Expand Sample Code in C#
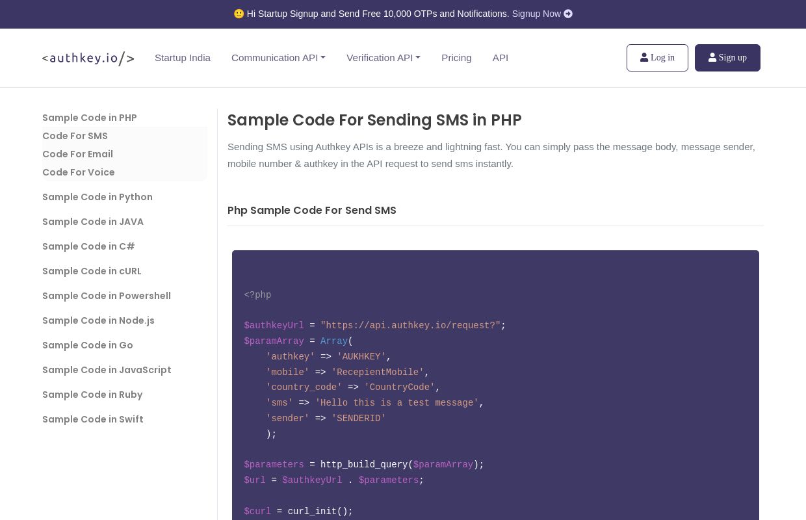 (x=88, y=246)
